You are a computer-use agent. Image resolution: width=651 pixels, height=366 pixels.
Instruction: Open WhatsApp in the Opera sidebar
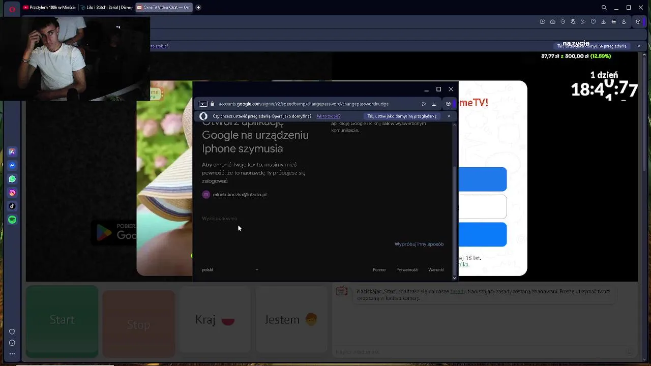tap(12, 179)
